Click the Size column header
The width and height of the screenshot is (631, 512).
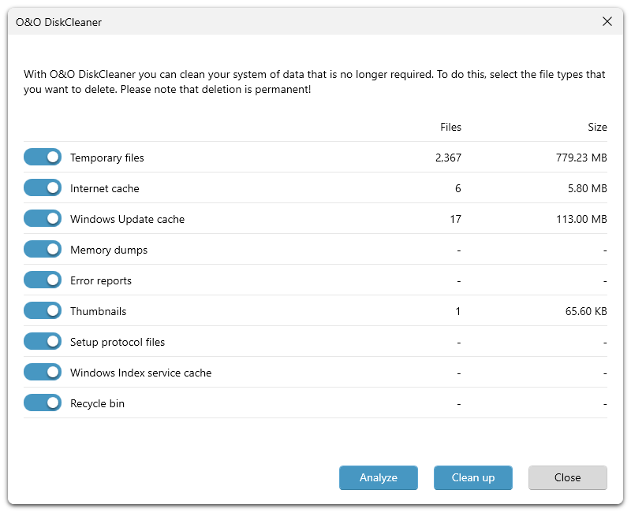[597, 127]
